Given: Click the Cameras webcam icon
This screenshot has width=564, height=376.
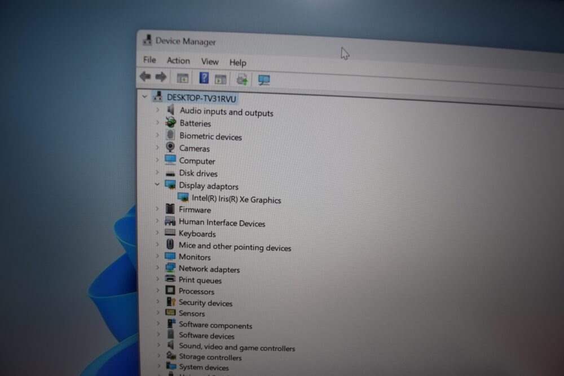Looking at the screenshot, I should (170, 147).
